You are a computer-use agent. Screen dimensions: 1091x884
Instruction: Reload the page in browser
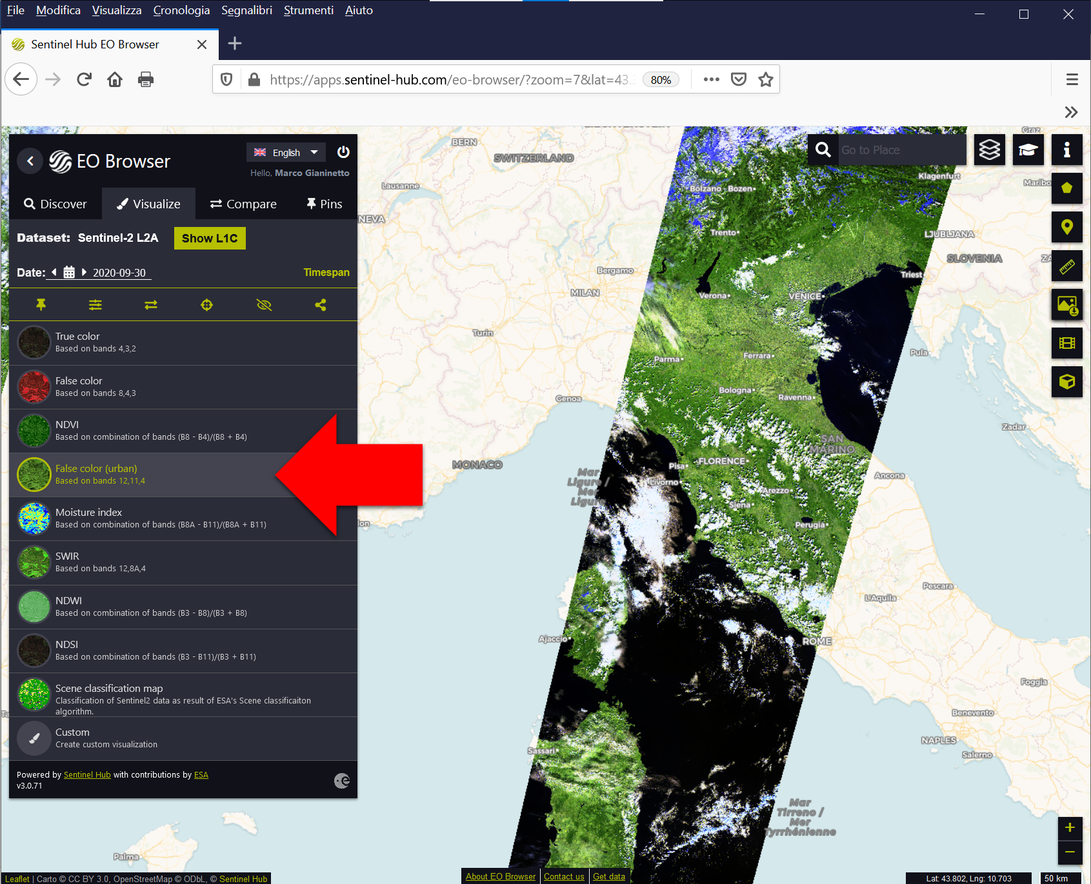84,79
